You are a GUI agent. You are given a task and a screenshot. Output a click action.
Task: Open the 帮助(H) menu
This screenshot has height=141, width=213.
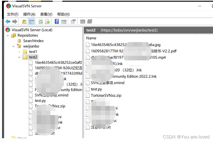[x=63, y=14]
